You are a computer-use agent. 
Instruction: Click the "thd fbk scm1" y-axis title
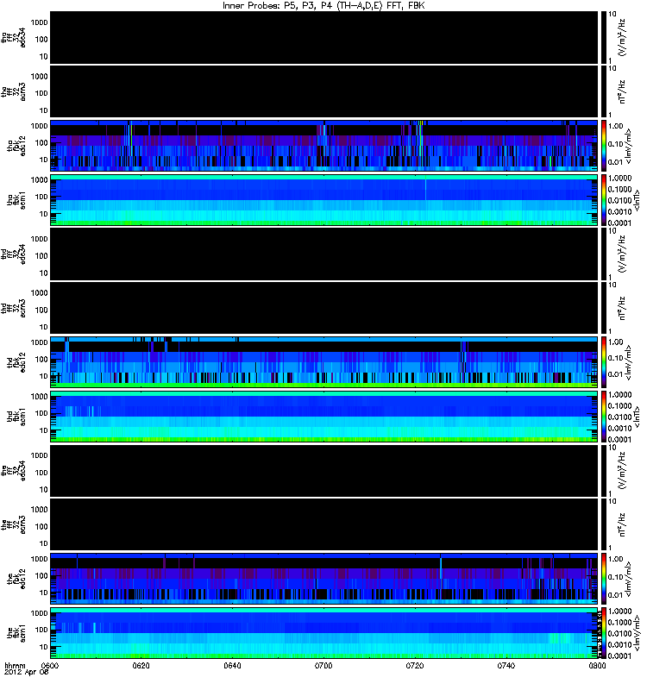(x=16, y=417)
